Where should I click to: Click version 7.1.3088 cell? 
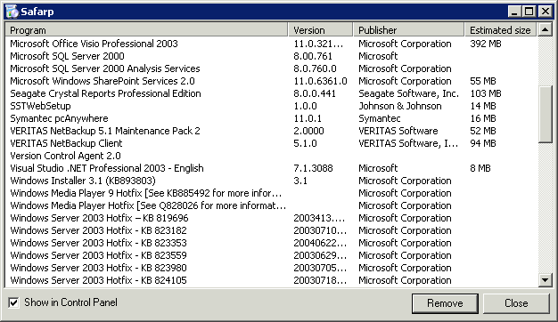pos(313,168)
